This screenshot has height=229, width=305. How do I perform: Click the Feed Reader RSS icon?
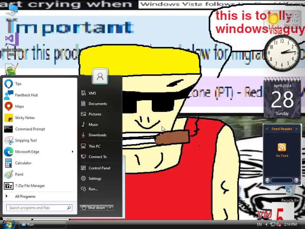282,147
